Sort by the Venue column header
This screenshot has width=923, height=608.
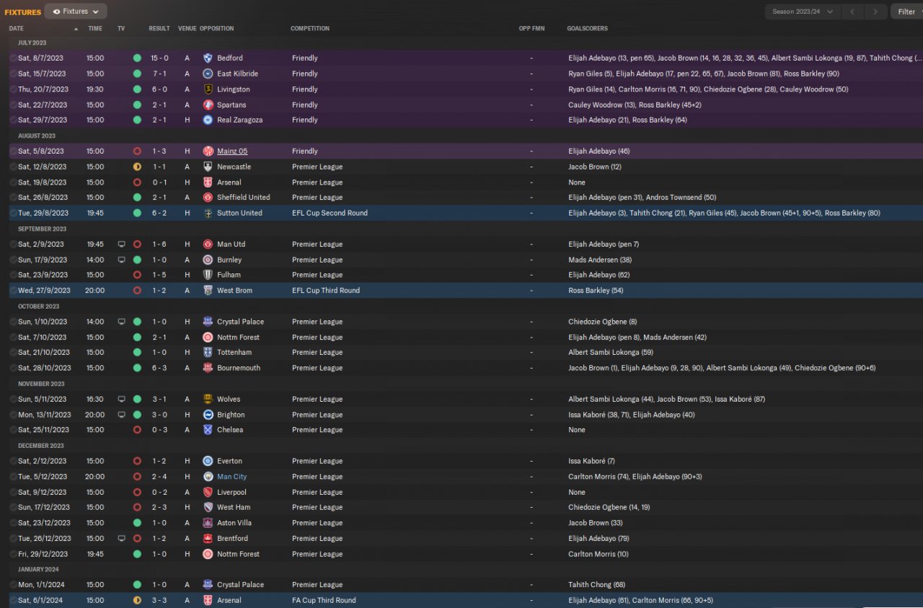[187, 29]
